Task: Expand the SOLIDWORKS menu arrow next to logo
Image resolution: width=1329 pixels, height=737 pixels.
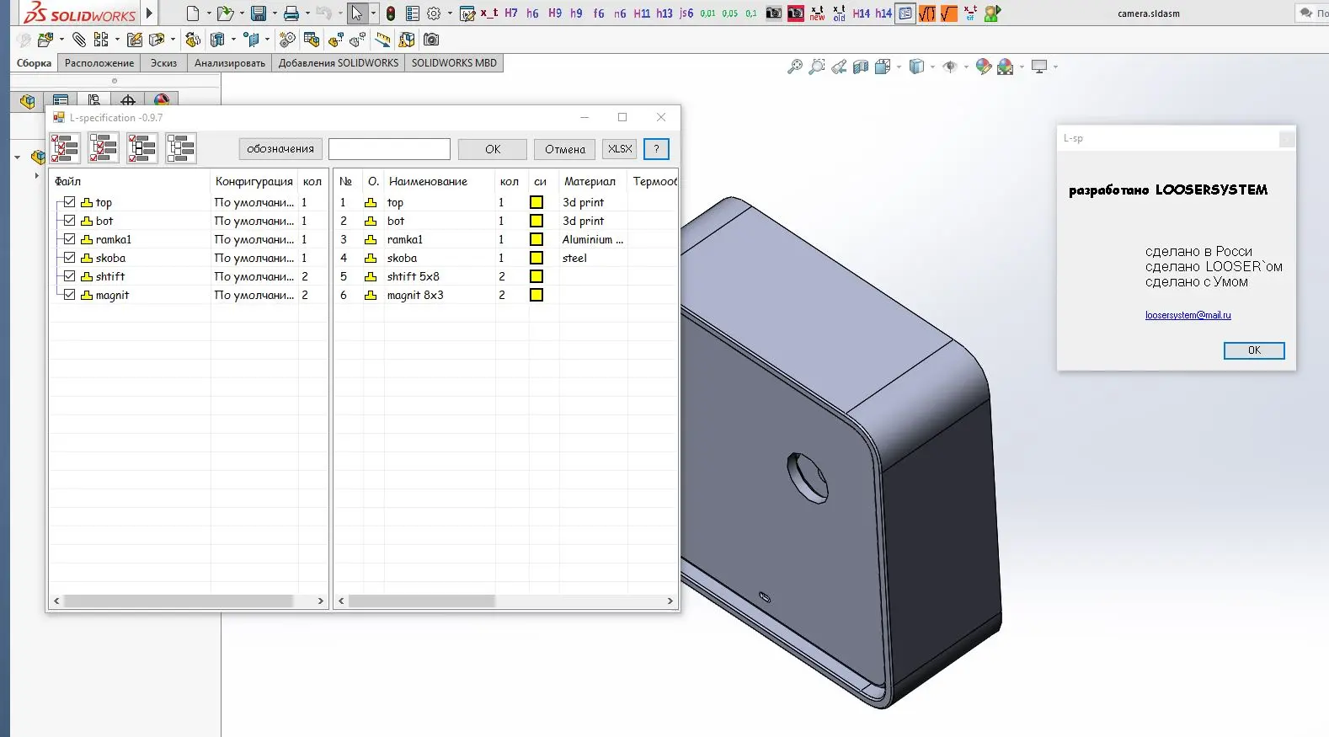Action: (149, 13)
